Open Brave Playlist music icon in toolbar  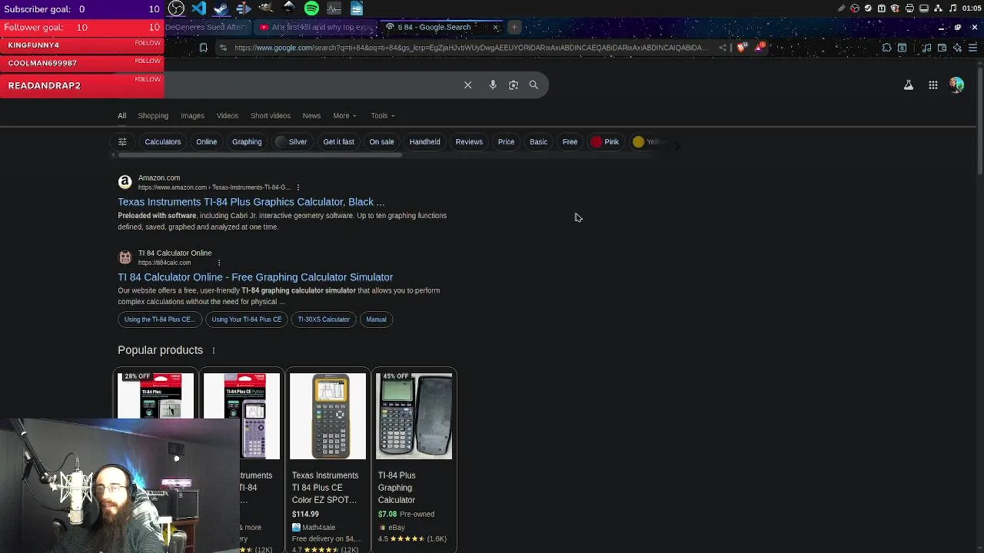click(x=926, y=48)
